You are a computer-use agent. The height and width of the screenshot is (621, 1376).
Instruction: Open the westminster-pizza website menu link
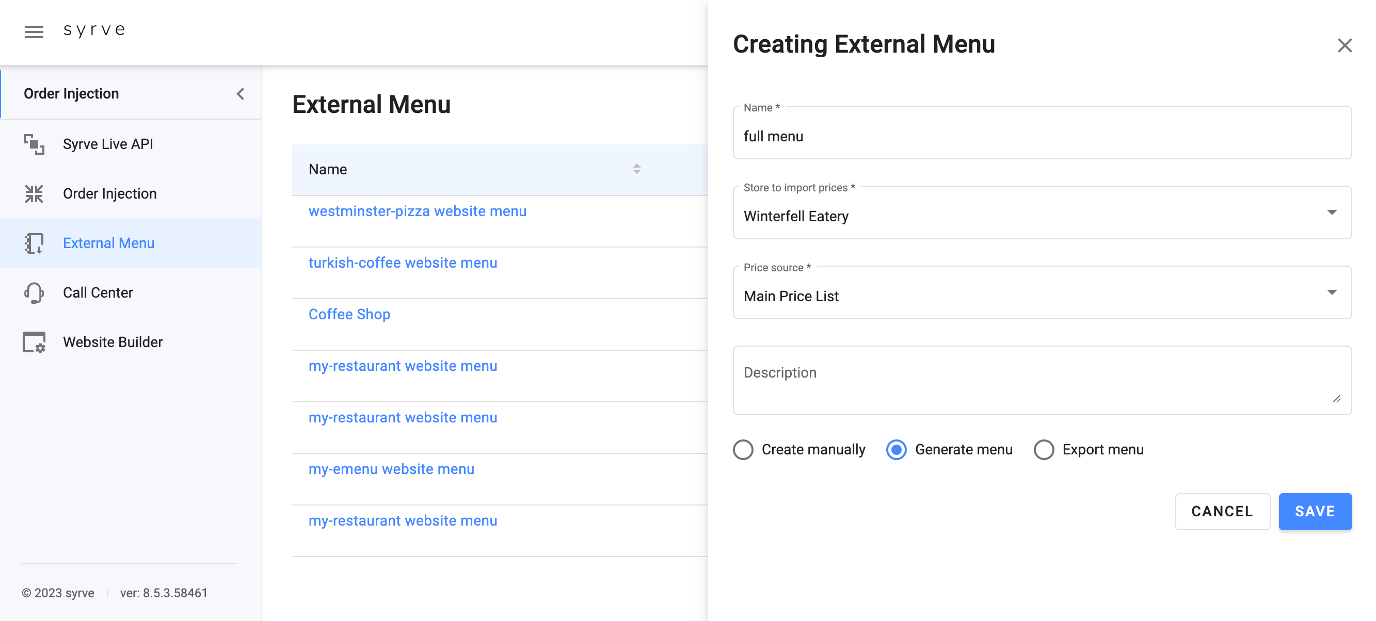417,211
